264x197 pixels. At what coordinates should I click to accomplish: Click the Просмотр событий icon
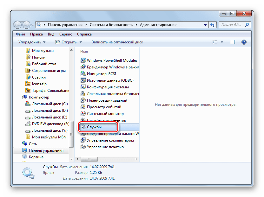point(83,107)
